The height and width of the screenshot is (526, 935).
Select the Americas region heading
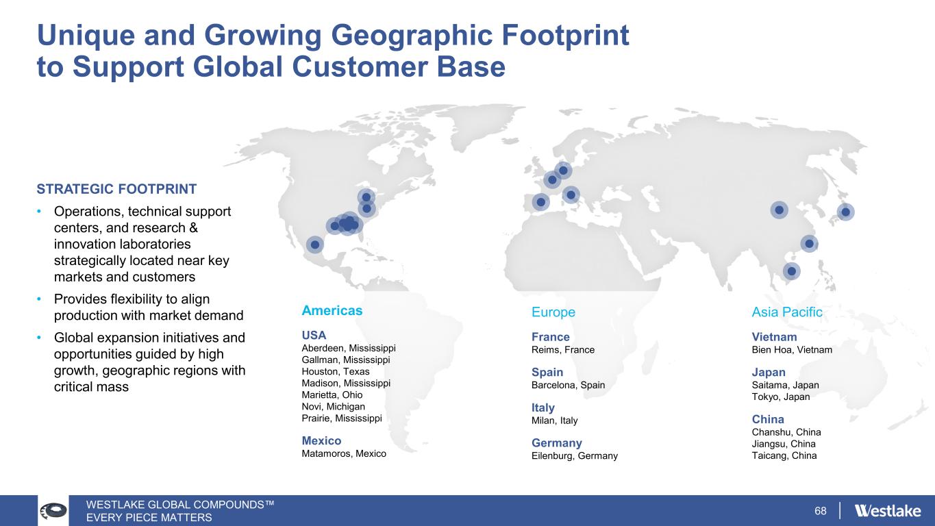pyautogui.click(x=332, y=310)
